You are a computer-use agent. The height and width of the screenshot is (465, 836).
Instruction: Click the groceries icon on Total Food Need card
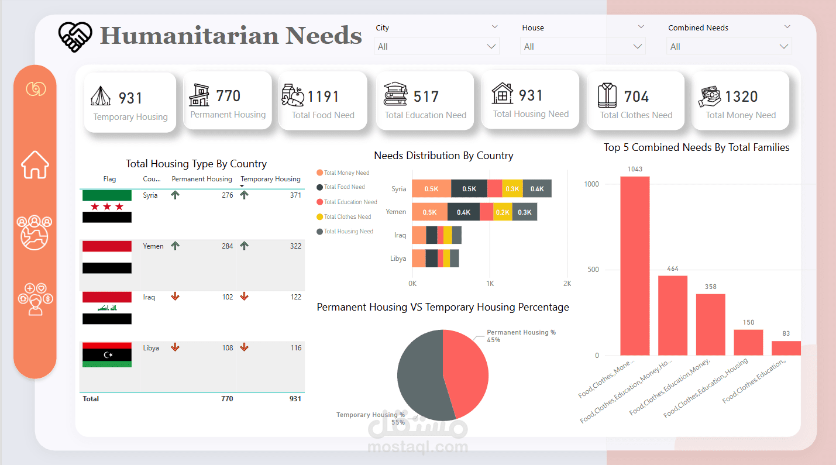click(x=293, y=95)
